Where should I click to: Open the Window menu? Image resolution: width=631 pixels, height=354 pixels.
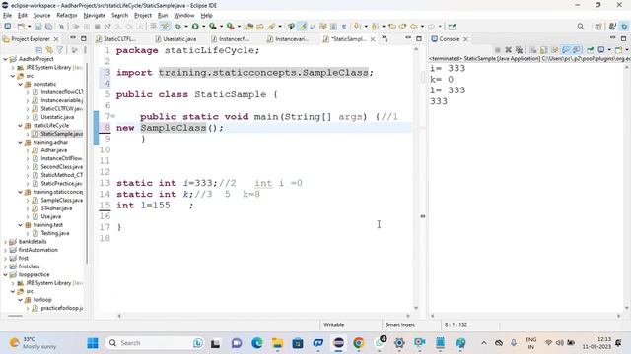pyautogui.click(x=184, y=16)
